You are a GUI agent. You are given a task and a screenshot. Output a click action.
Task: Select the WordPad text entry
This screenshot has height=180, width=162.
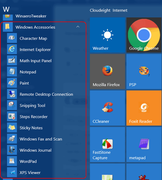click(x=28, y=161)
